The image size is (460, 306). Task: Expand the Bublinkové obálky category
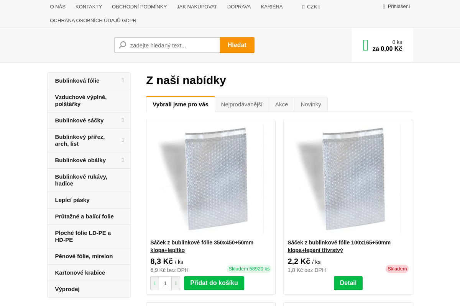(x=122, y=160)
